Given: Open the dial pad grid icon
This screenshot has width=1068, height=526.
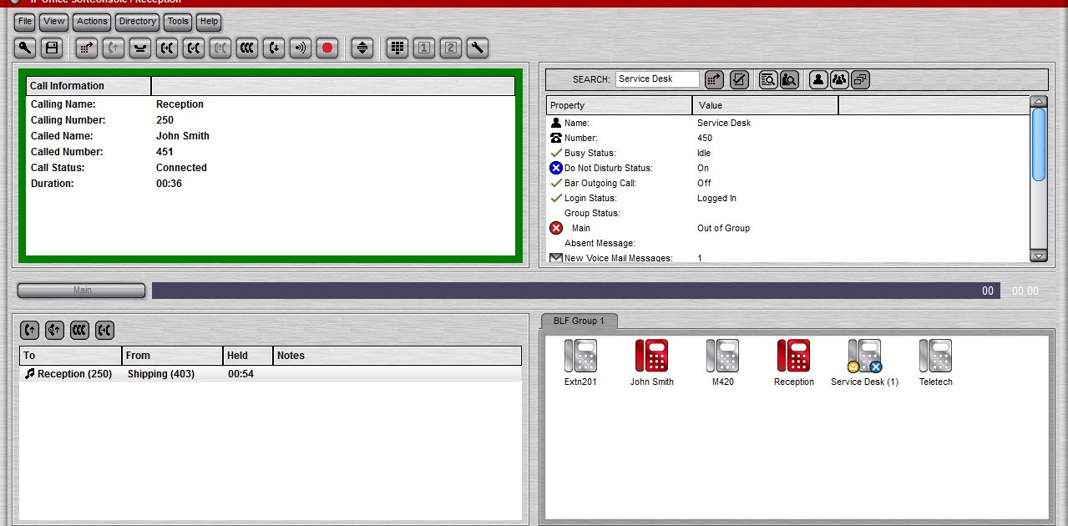Looking at the screenshot, I should [397, 48].
